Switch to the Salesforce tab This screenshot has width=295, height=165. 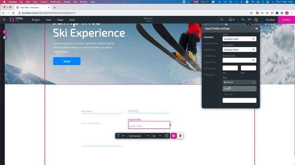[210, 49]
